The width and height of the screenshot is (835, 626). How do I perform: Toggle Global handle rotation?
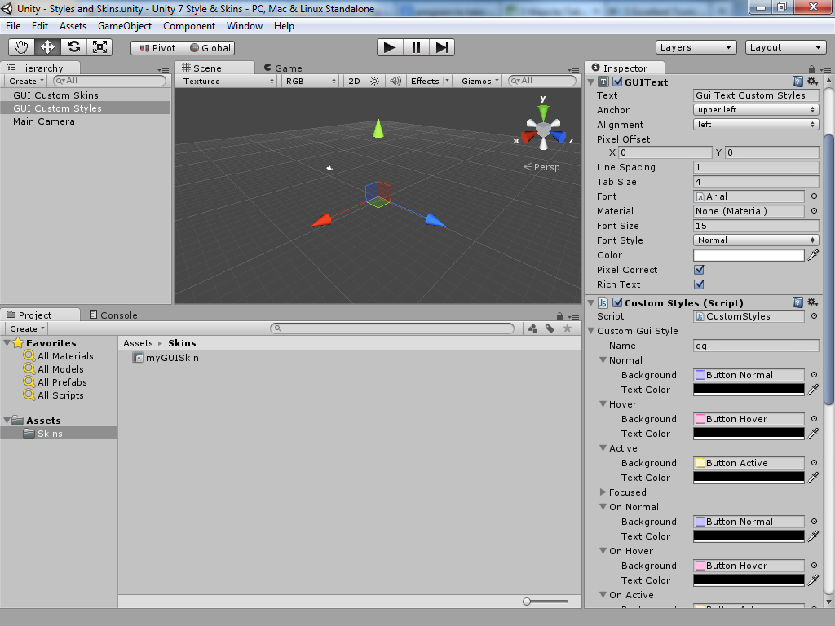(210, 48)
